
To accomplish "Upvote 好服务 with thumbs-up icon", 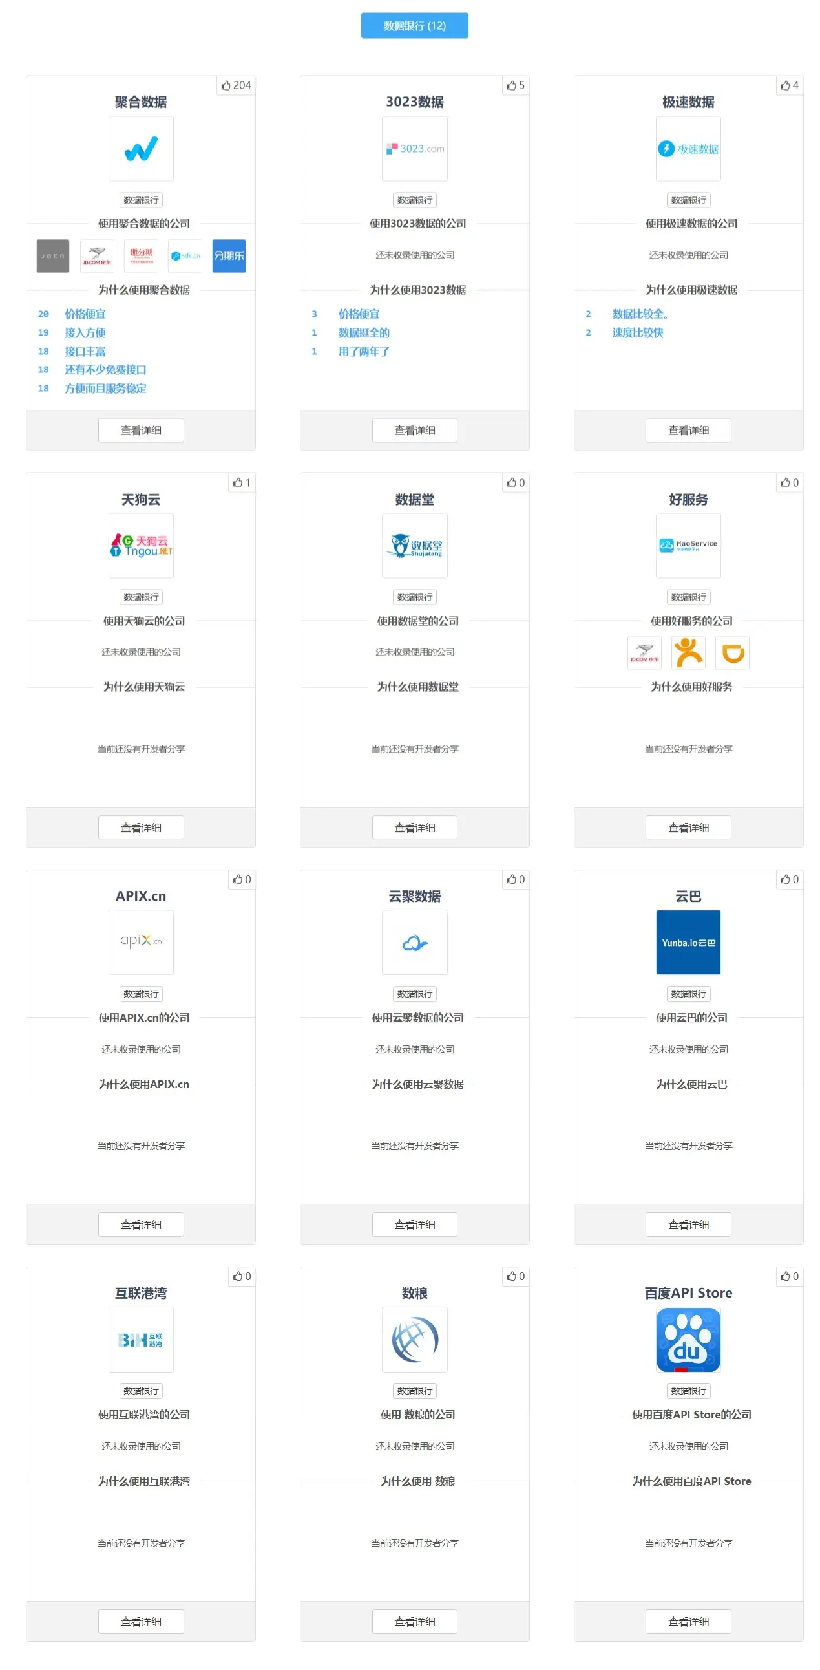I will pyautogui.click(x=788, y=482).
